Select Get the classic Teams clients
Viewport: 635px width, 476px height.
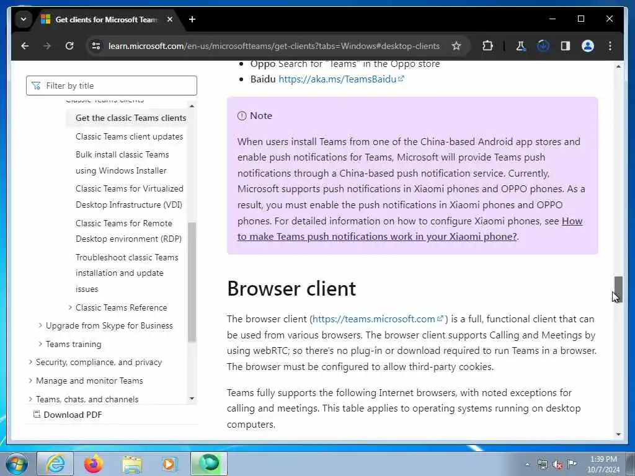point(131,118)
